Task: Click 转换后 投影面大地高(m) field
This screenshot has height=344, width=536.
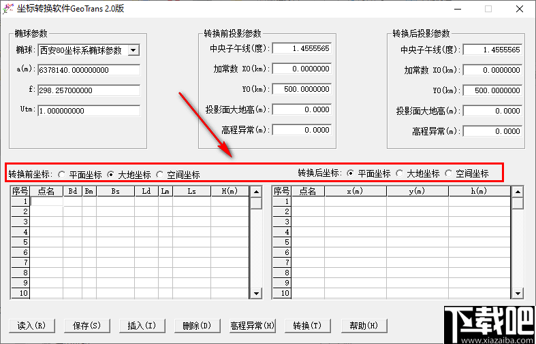Action: (x=492, y=111)
